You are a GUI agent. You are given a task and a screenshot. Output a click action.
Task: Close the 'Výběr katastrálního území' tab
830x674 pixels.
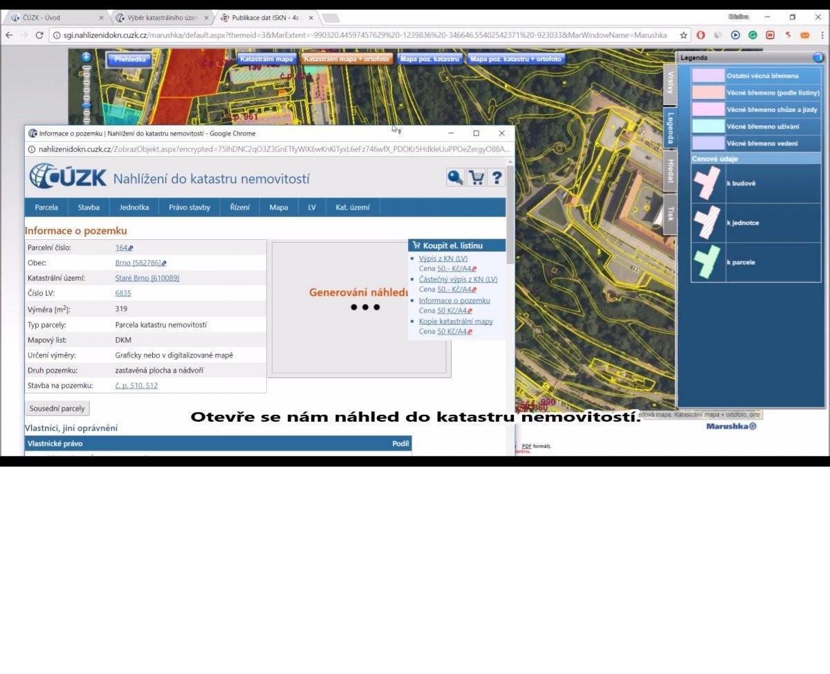(x=206, y=18)
